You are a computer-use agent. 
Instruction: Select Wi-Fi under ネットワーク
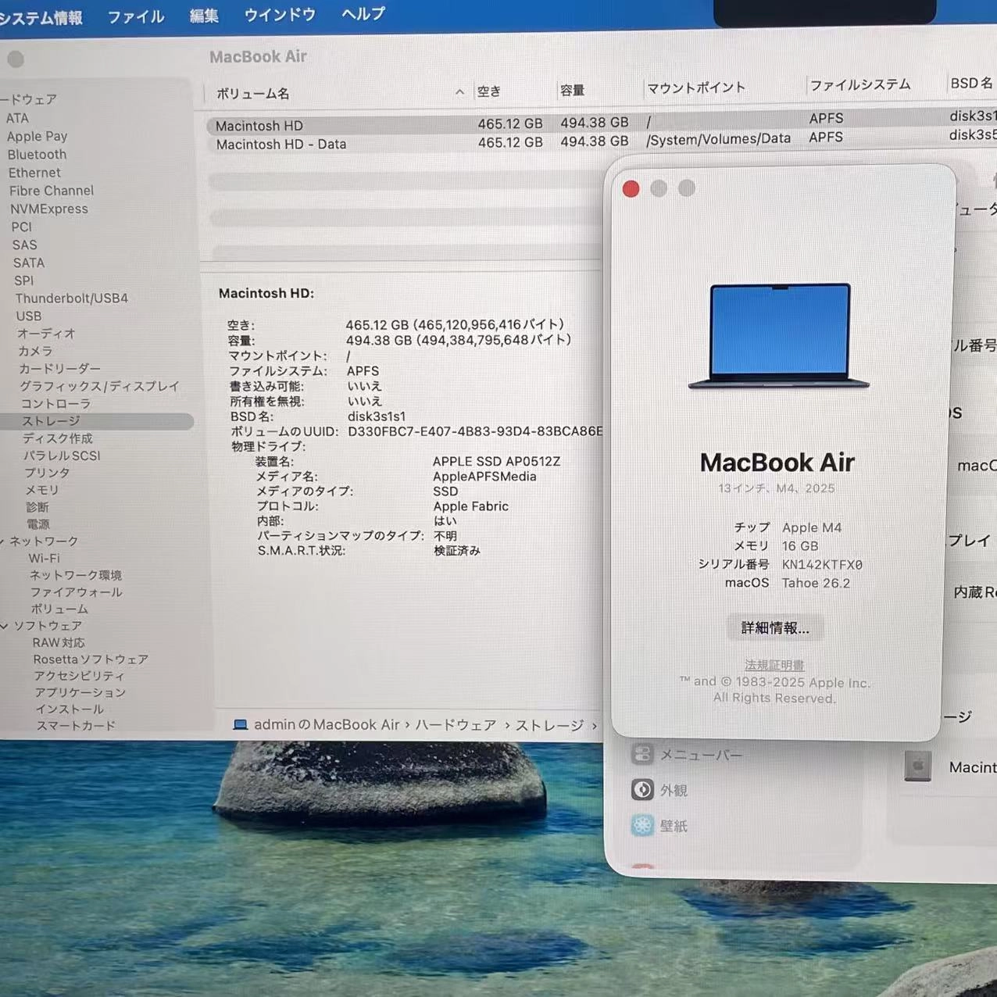44,558
